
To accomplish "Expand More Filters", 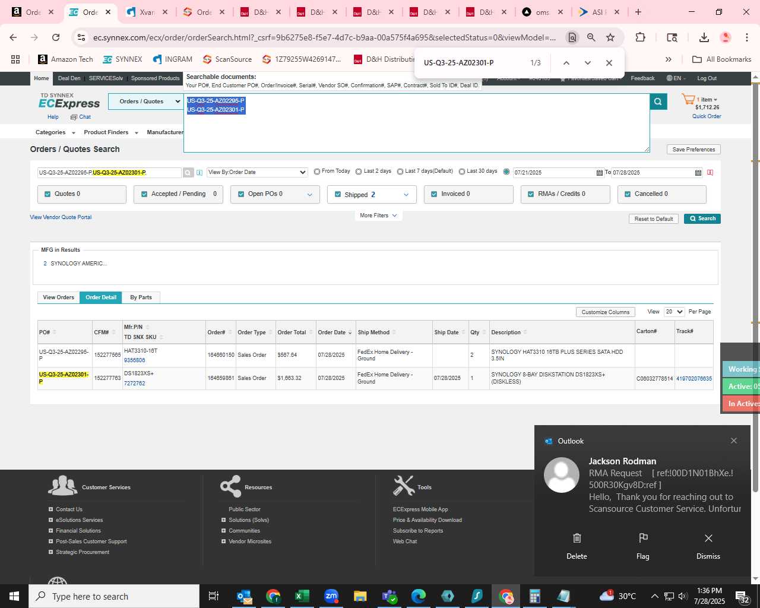I will click(378, 216).
